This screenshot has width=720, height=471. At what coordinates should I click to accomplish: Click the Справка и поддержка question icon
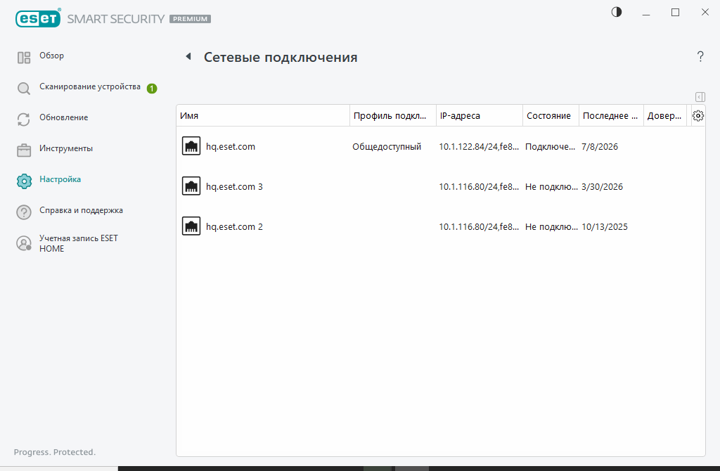[24, 212]
